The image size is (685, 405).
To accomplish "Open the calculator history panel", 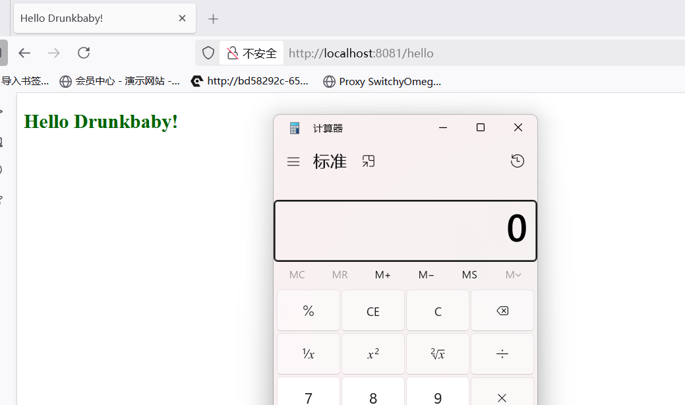I will pyautogui.click(x=518, y=161).
